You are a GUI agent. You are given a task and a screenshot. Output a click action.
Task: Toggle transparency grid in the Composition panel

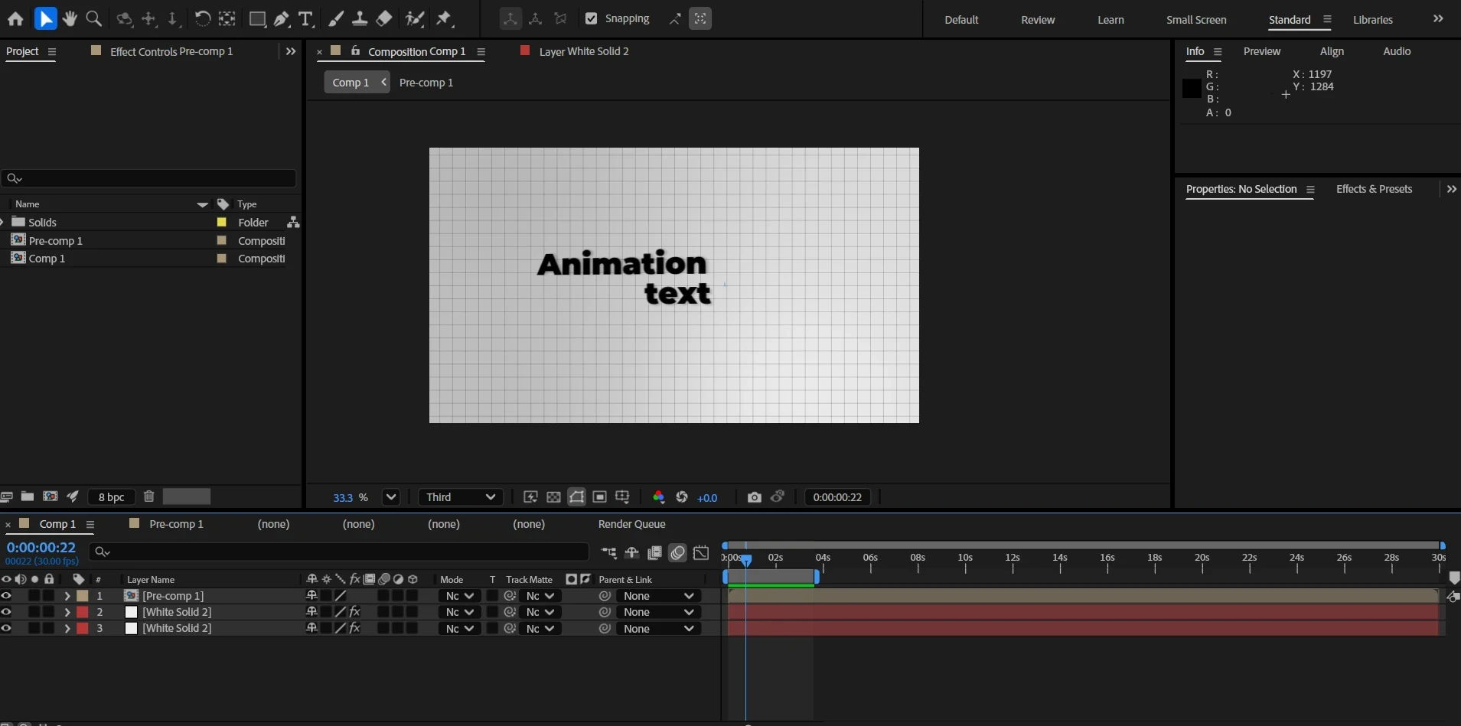click(x=553, y=497)
